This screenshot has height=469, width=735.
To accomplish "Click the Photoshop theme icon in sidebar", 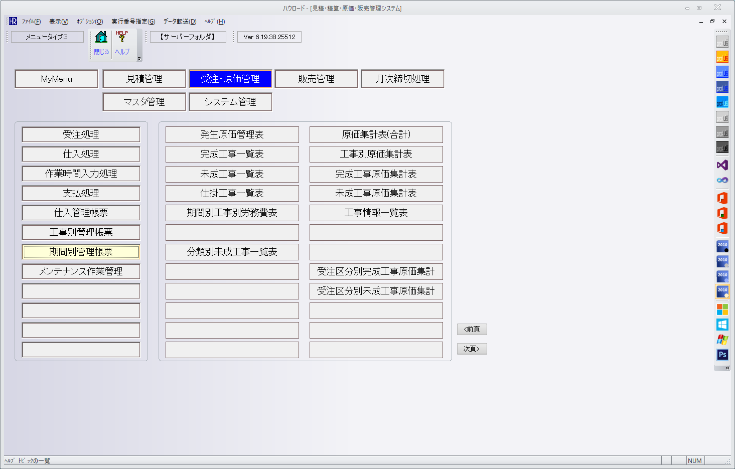I will click(x=722, y=355).
